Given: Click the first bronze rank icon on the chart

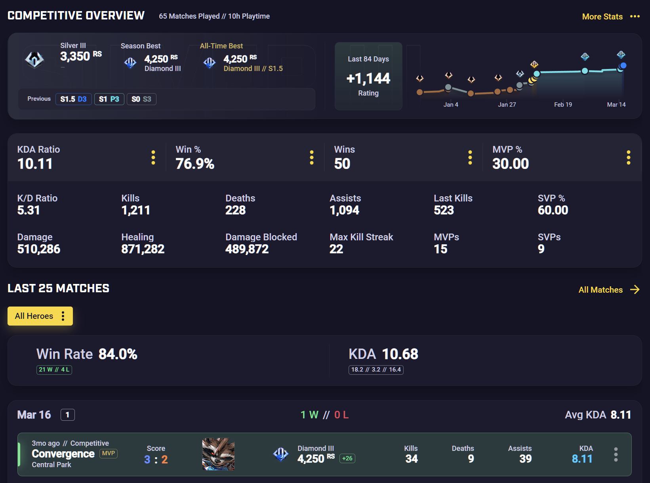Looking at the screenshot, I should click(420, 79).
